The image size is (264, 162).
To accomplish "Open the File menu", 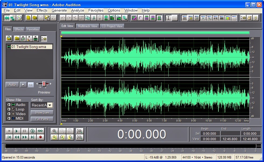I will point(6,11).
